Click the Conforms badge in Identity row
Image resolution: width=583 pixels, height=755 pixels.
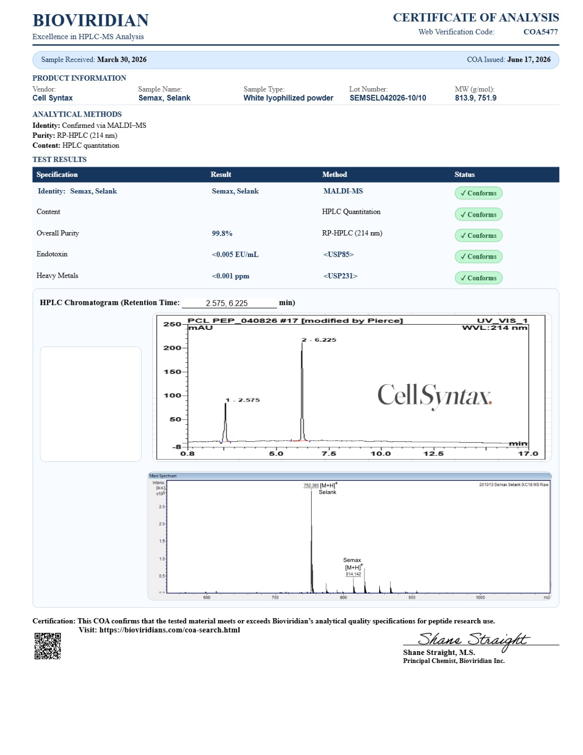pyautogui.click(x=478, y=193)
